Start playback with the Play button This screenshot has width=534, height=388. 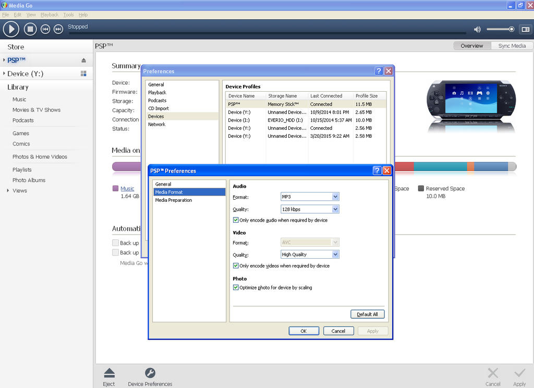pos(11,29)
